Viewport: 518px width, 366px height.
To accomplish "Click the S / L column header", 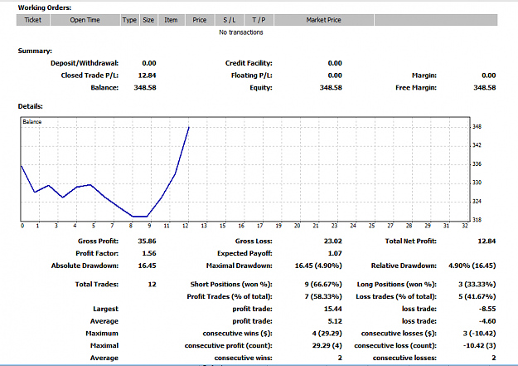I will [x=230, y=20].
